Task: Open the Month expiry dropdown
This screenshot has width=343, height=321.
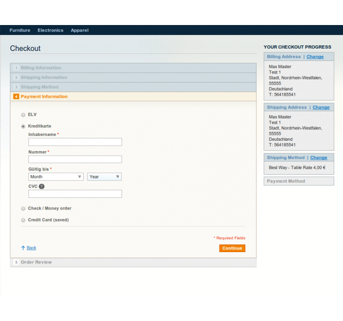Action: (x=56, y=177)
